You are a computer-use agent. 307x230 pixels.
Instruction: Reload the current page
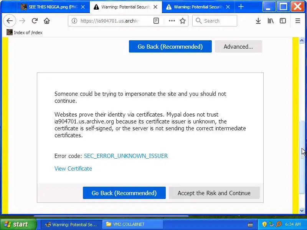pyautogui.click(x=35, y=21)
